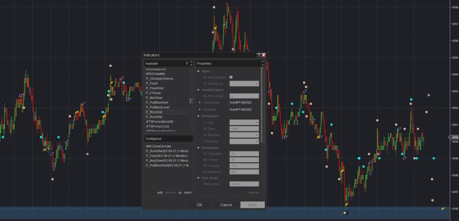Click the down arrow in the Properties header

tap(263, 65)
